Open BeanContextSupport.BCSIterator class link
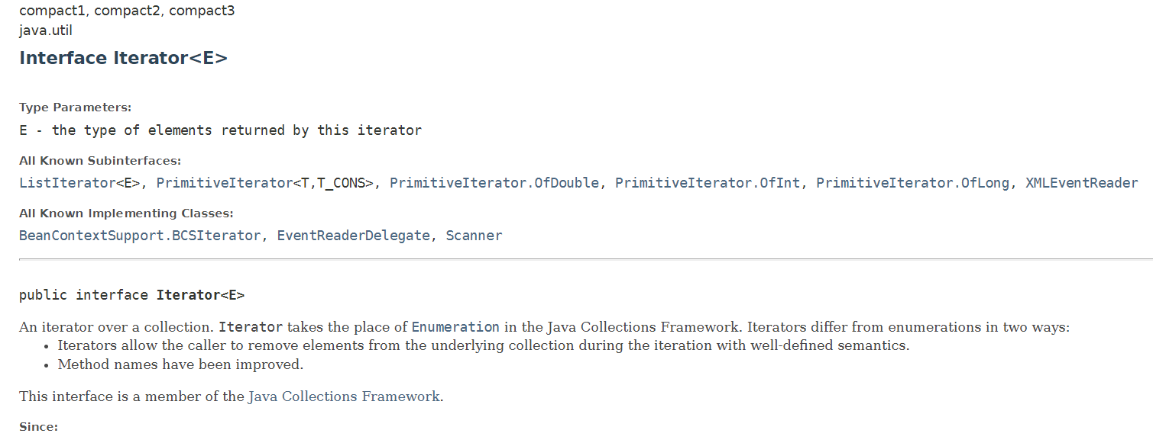The height and width of the screenshot is (443, 1153). pyautogui.click(x=140, y=236)
